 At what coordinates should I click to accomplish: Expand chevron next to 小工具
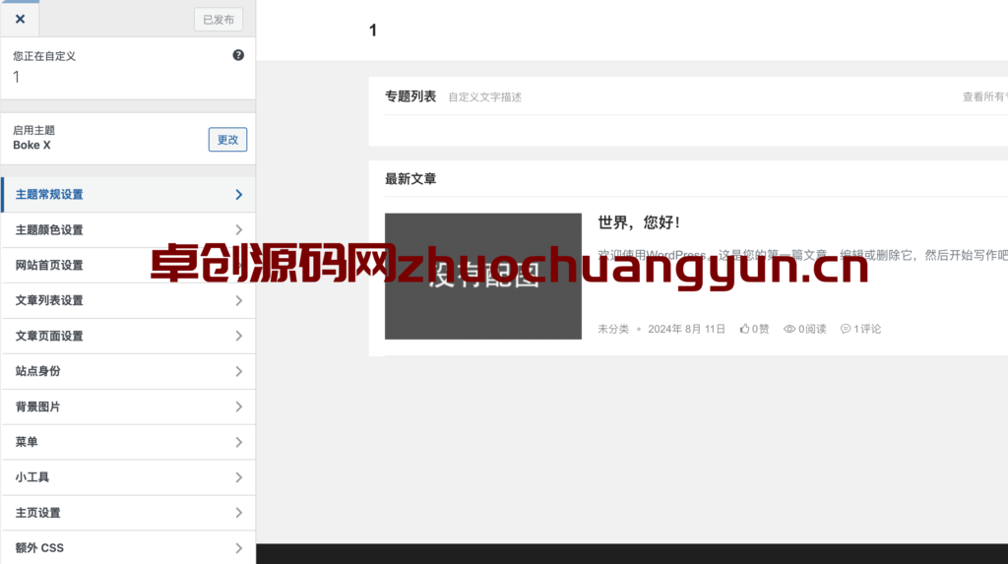point(238,477)
